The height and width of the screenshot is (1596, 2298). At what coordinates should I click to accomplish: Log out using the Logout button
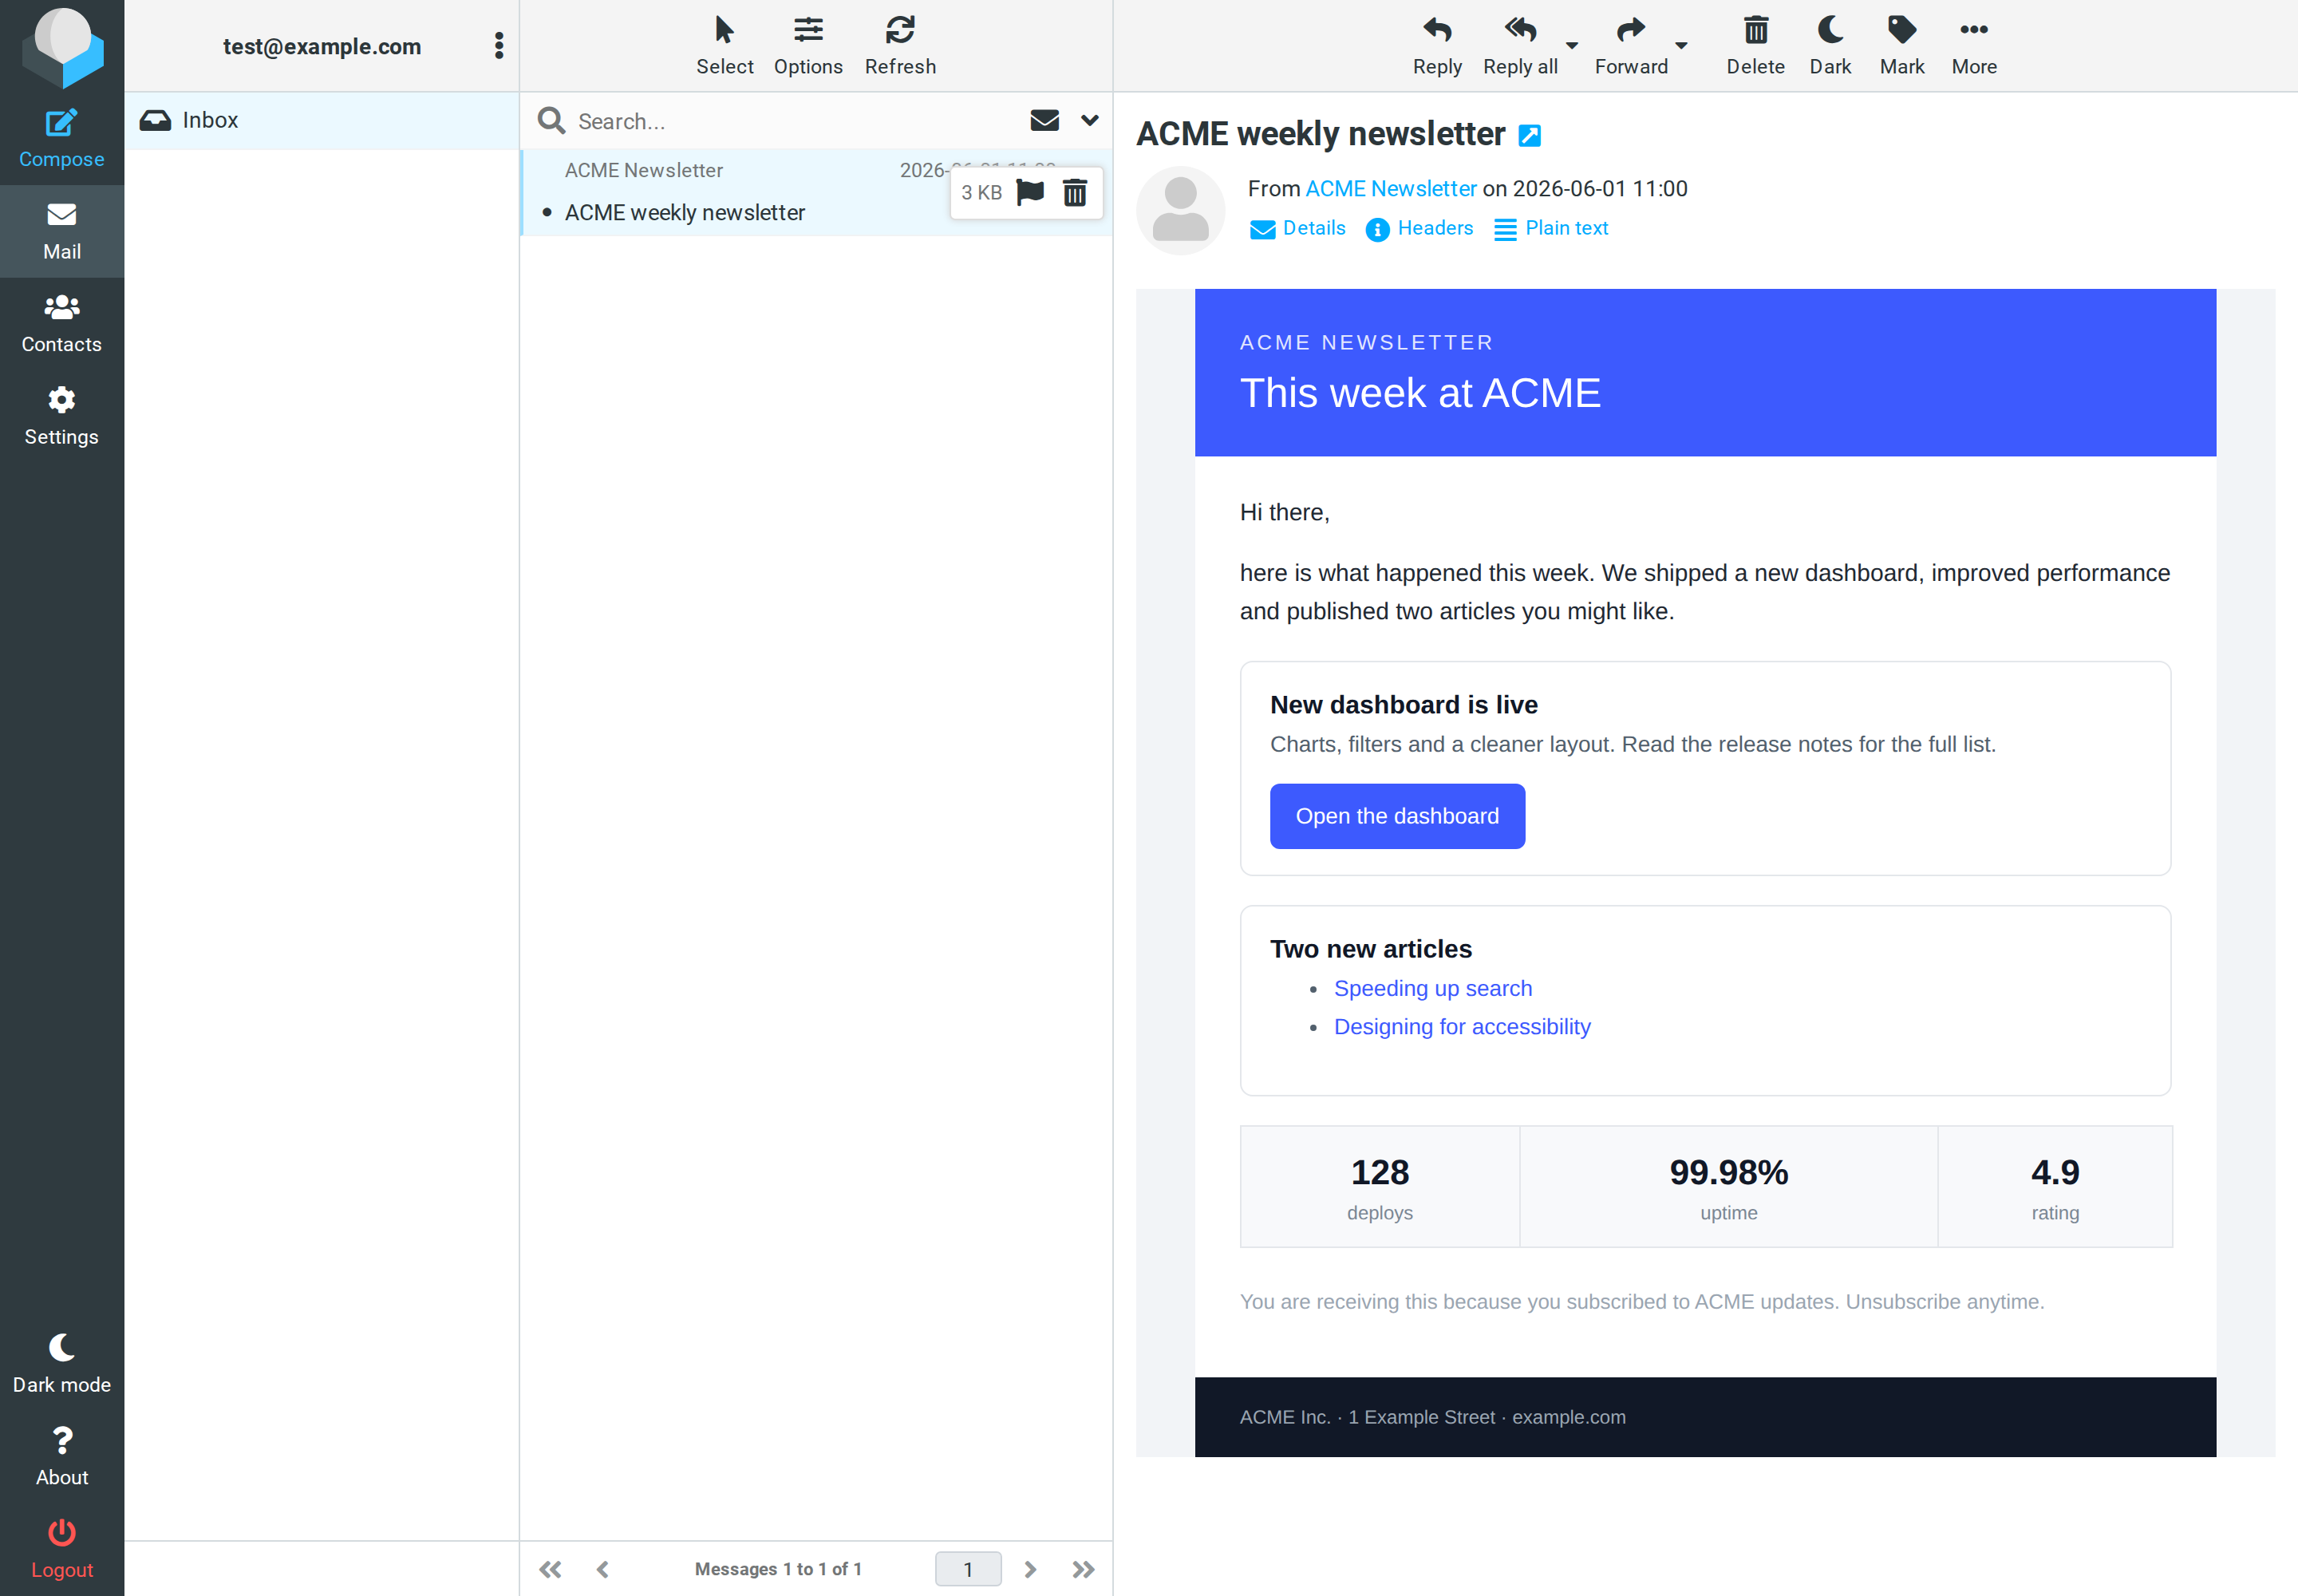point(61,1549)
